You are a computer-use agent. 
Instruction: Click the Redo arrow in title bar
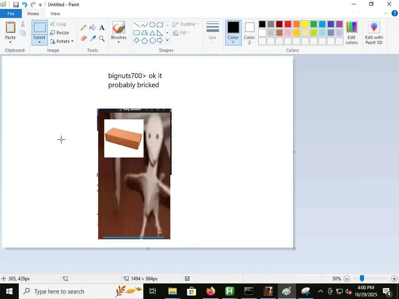click(33, 5)
